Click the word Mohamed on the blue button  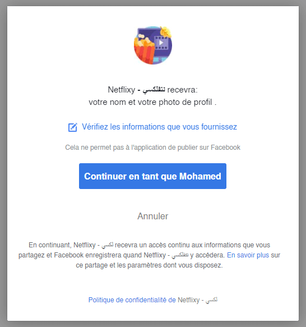click(200, 176)
